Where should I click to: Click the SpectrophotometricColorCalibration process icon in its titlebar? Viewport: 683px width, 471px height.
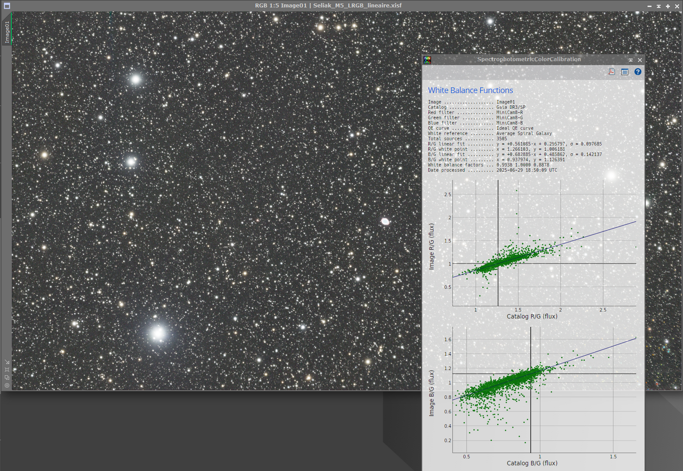[x=427, y=60]
